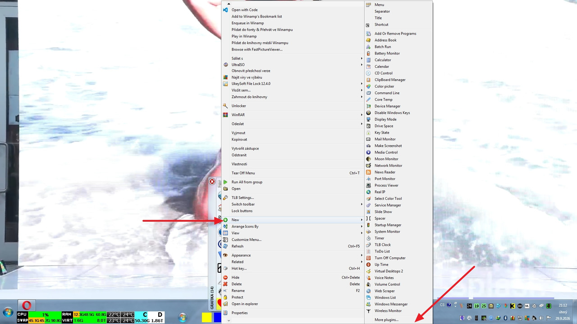Select the Network Monitor plugin icon
The image size is (577, 324).
pyautogui.click(x=368, y=166)
